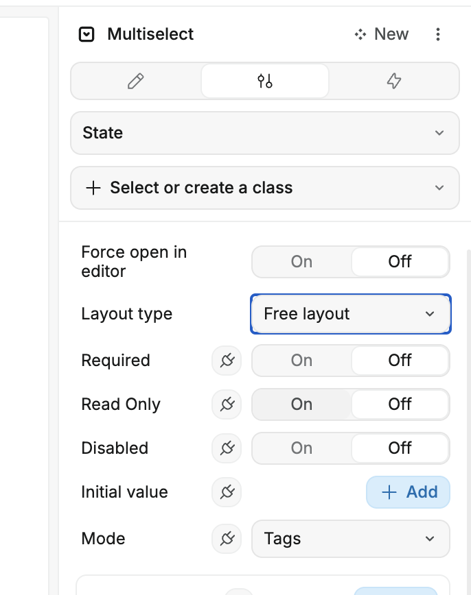
Task: Click the Multiselect element type icon
Action: click(x=87, y=34)
